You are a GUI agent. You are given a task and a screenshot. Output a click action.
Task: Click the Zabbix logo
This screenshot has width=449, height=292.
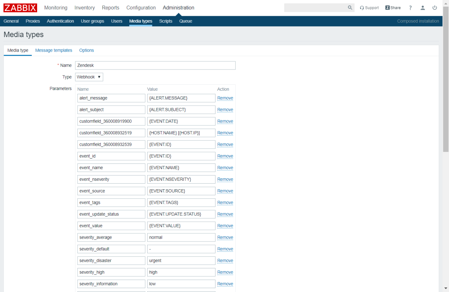point(20,8)
